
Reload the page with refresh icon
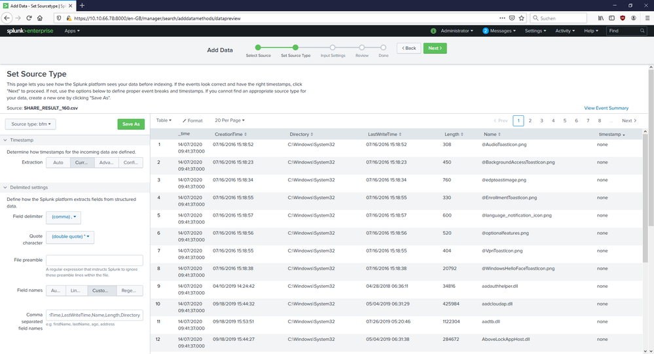coord(29,18)
